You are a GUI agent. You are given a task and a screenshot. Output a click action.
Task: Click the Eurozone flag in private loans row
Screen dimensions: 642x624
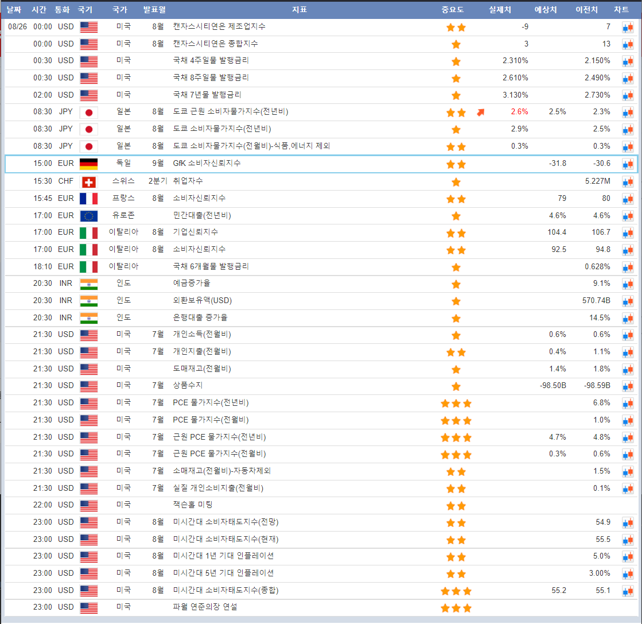click(88, 216)
